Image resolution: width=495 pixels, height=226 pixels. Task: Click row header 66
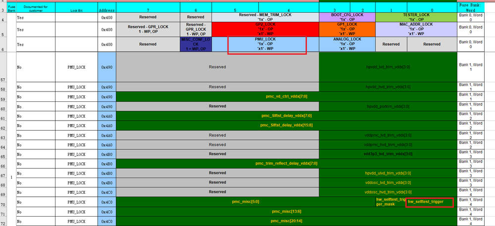[x=3, y=164]
